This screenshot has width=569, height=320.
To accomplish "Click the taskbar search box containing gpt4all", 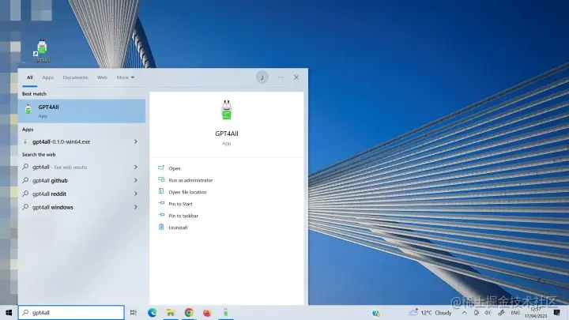I will pos(71,312).
